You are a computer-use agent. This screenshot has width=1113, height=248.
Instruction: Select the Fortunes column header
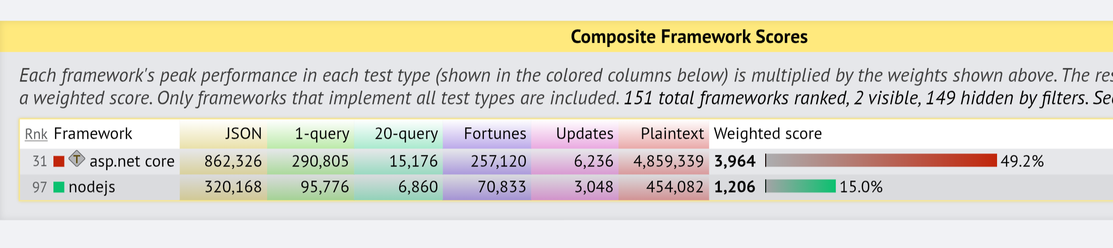pyautogui.click(x=494, y=134)
